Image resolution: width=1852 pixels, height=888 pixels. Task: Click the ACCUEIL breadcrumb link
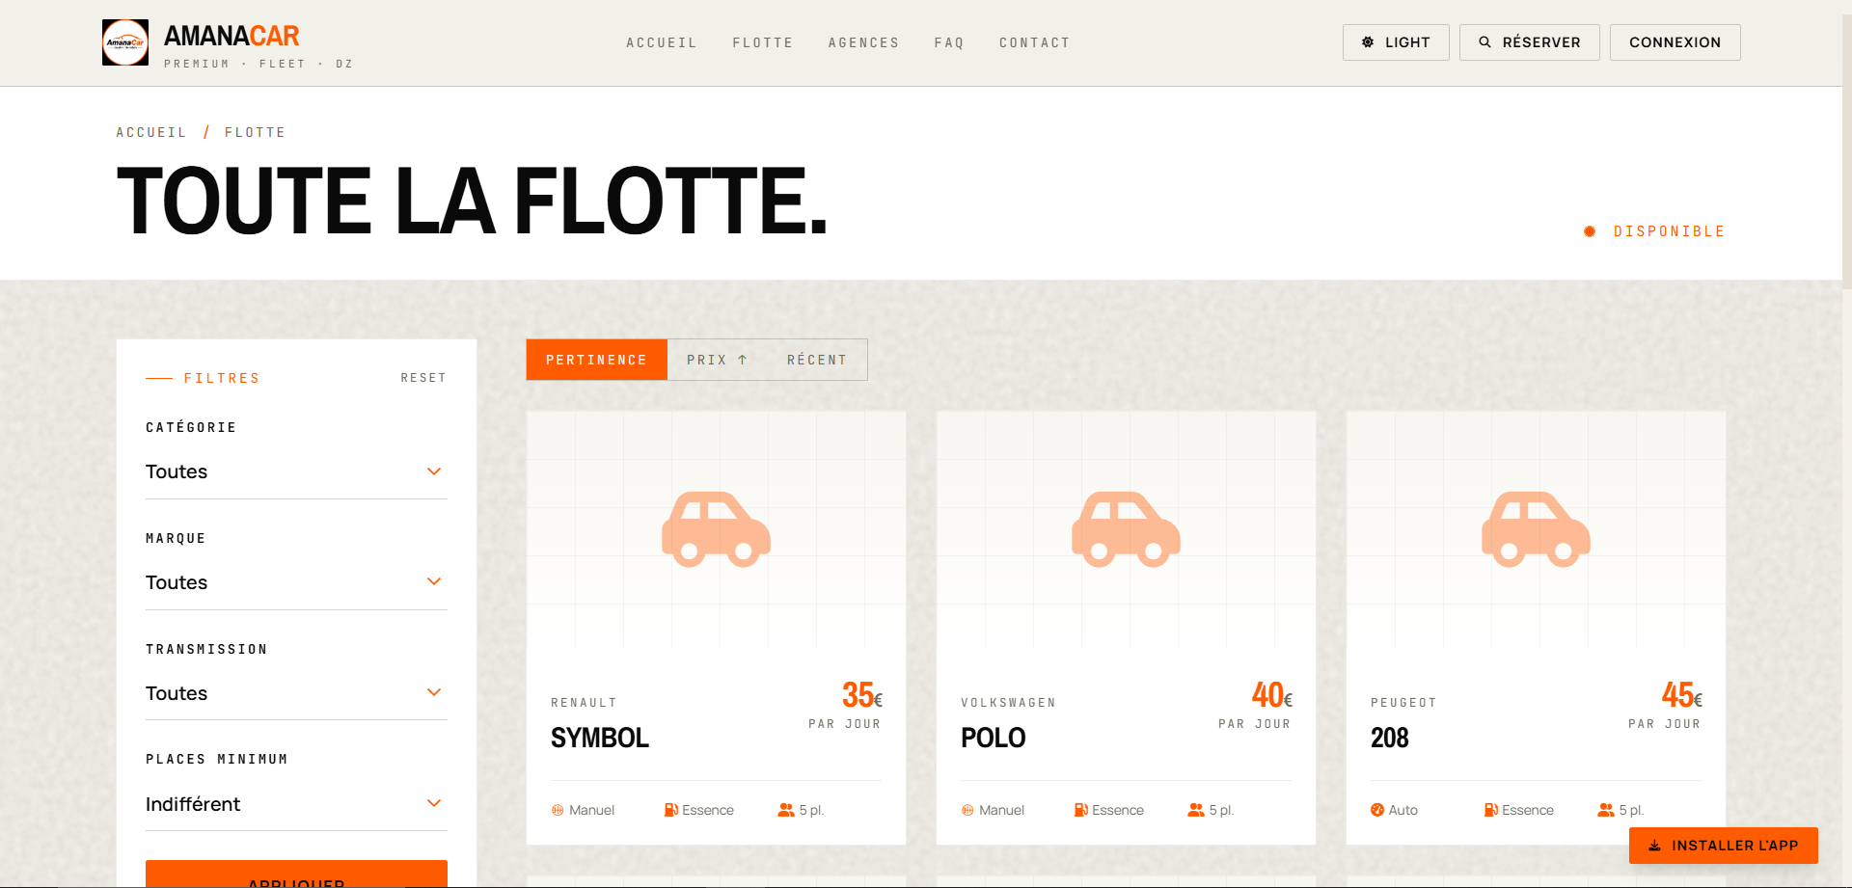point(151,132)
